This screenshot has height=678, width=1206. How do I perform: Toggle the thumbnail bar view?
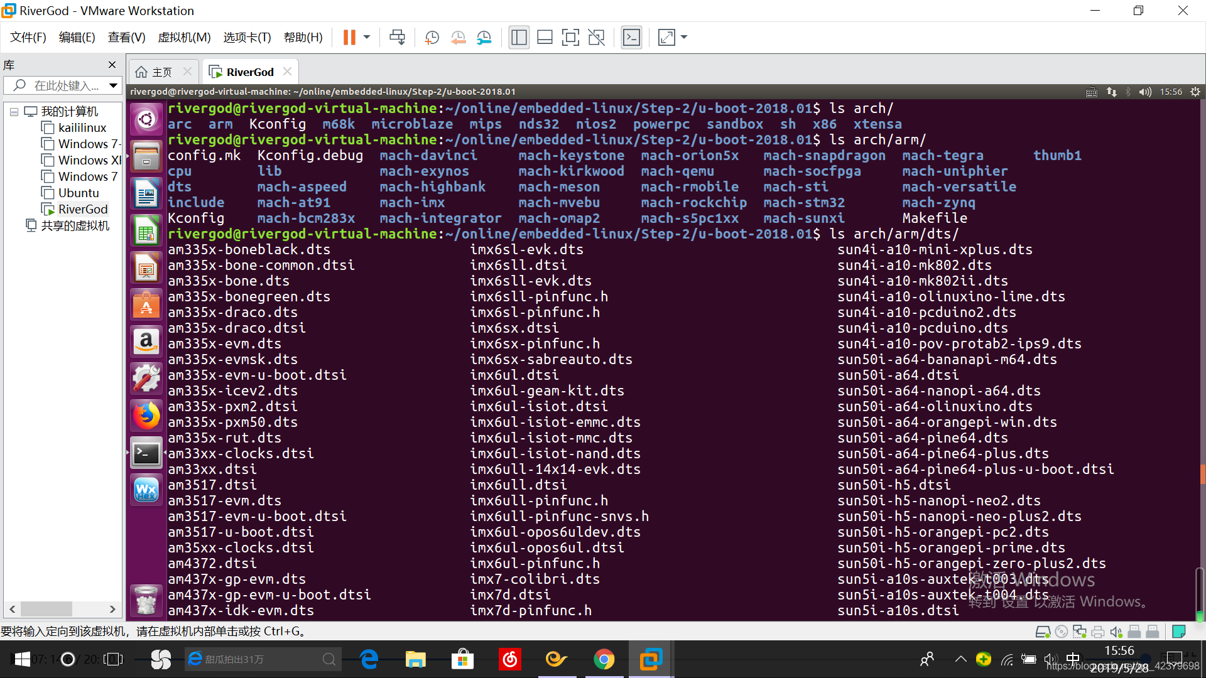pos(545,38)
